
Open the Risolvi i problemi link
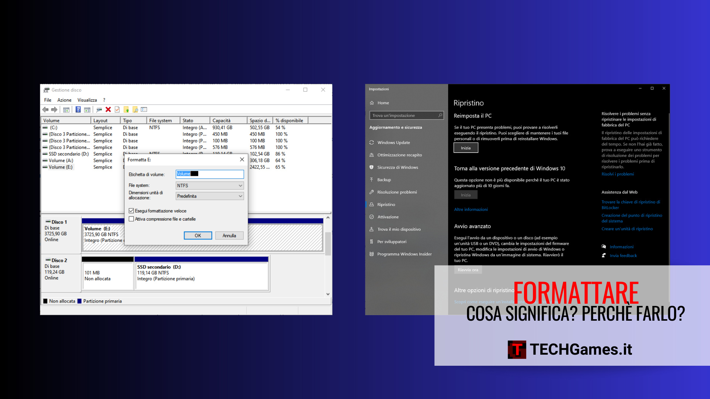click(618, 174)
